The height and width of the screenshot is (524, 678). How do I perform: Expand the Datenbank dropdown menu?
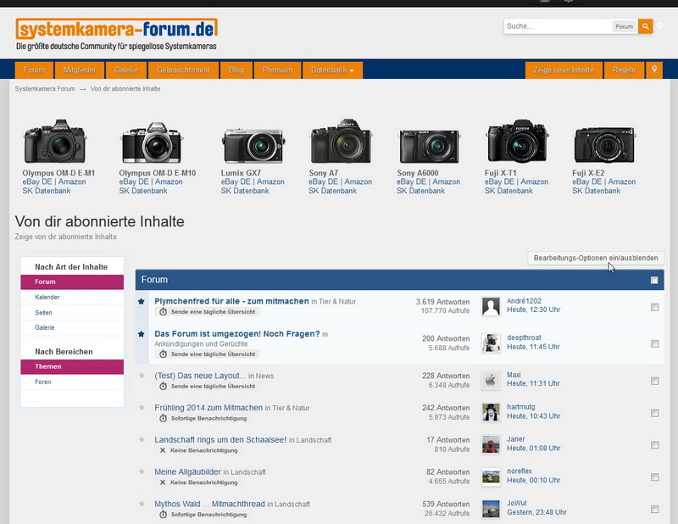332,70
